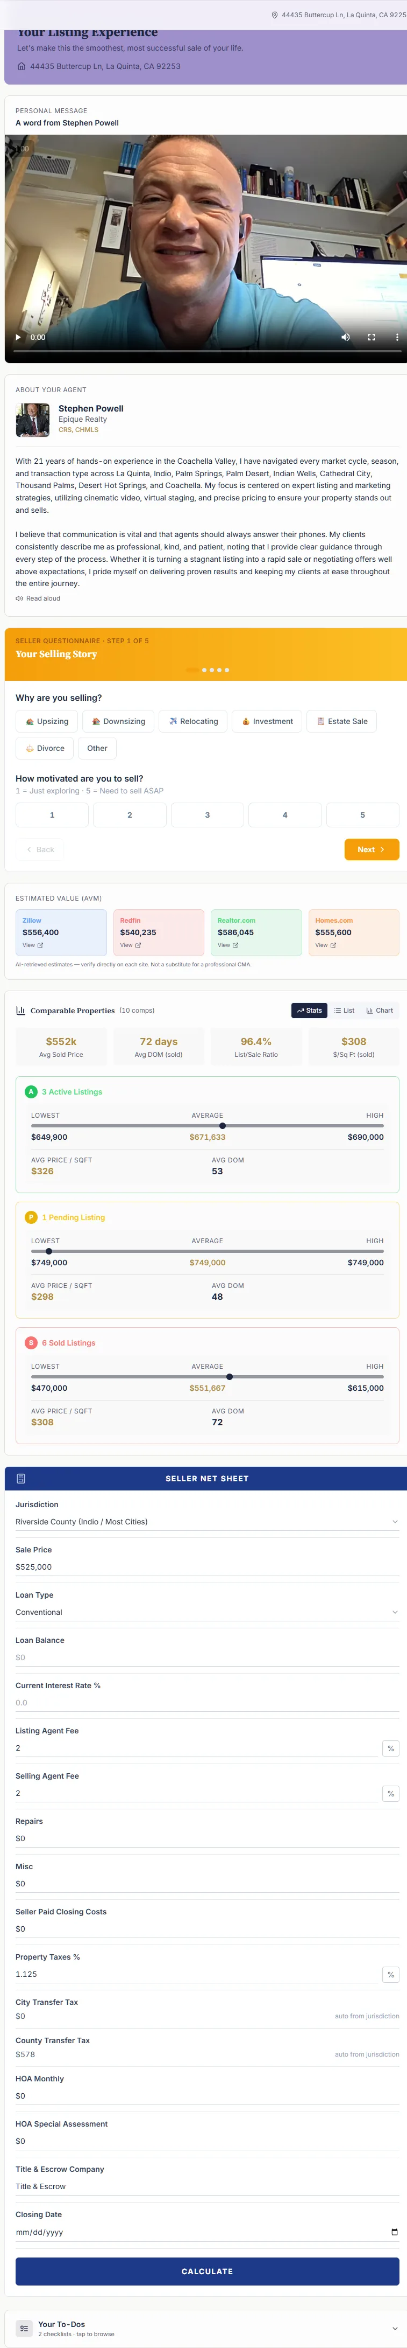Switch comparables to the Stats view
The width and height of the screenshot is (407, 2348).
tap(310, 1011)
